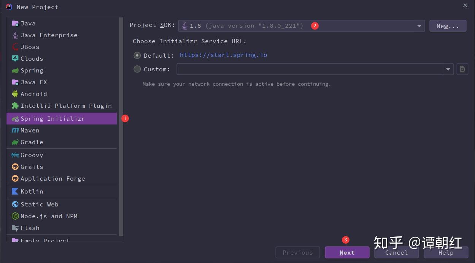Select the Java folder icon
The height and width of the screenshot is (263, 475).
[15, 23]
